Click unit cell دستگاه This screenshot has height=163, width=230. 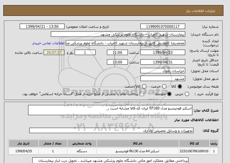[82, 151]
